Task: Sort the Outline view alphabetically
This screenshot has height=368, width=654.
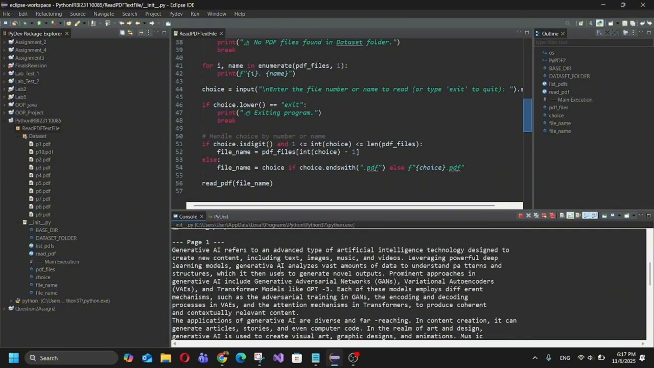Action: pos(599,33)
